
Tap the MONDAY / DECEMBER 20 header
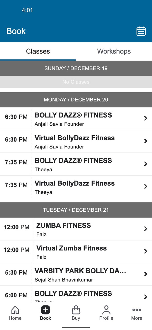tap(76, 100)
